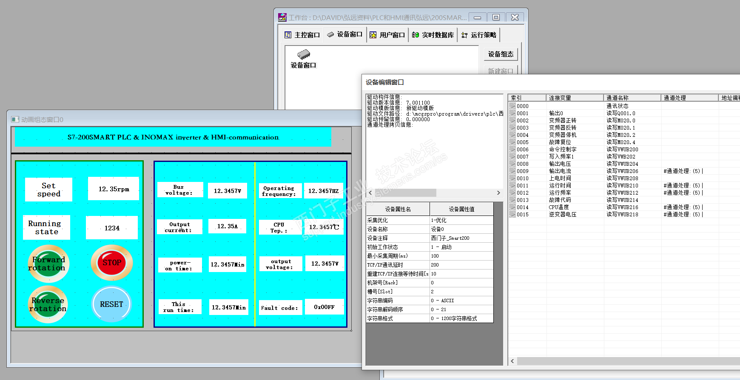This screenshot has width=740, height=380.
Task: Select the row icon for channel 0011
Action: coord(512,186)
